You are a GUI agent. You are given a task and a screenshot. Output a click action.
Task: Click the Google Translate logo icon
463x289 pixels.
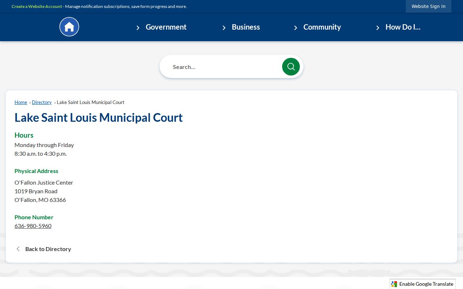click(394, 284)
